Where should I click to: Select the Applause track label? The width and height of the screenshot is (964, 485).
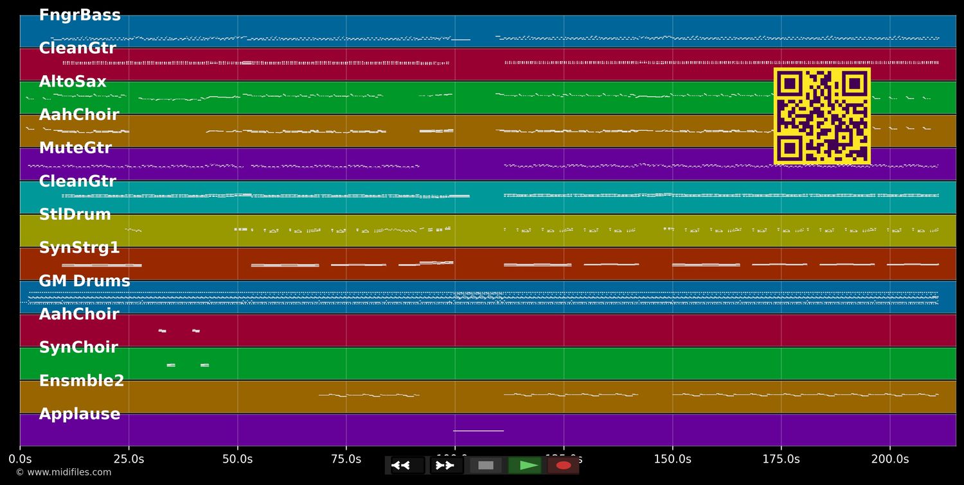(x=79, y=414)
